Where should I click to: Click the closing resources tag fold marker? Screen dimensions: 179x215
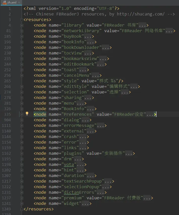pyautogui.click(x=22, y=209)
